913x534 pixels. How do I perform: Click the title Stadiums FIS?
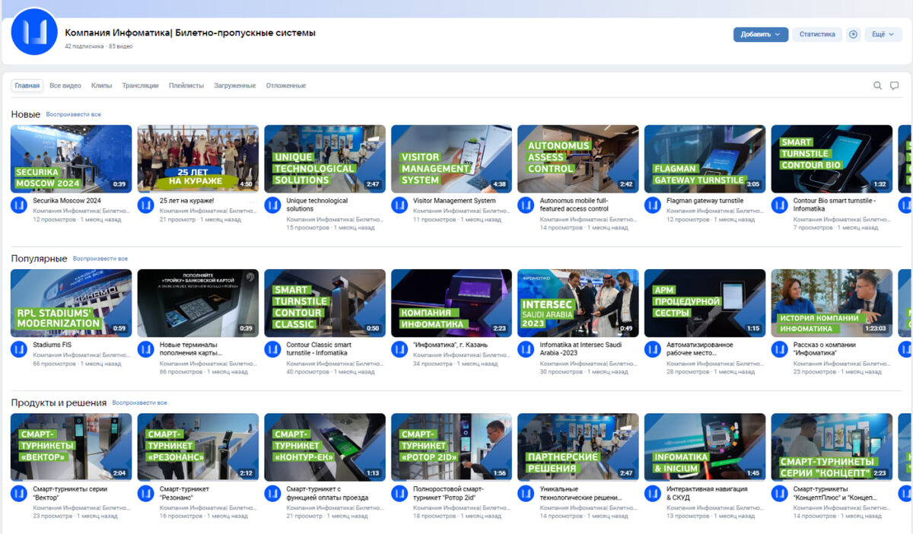[x=52, y=345]
